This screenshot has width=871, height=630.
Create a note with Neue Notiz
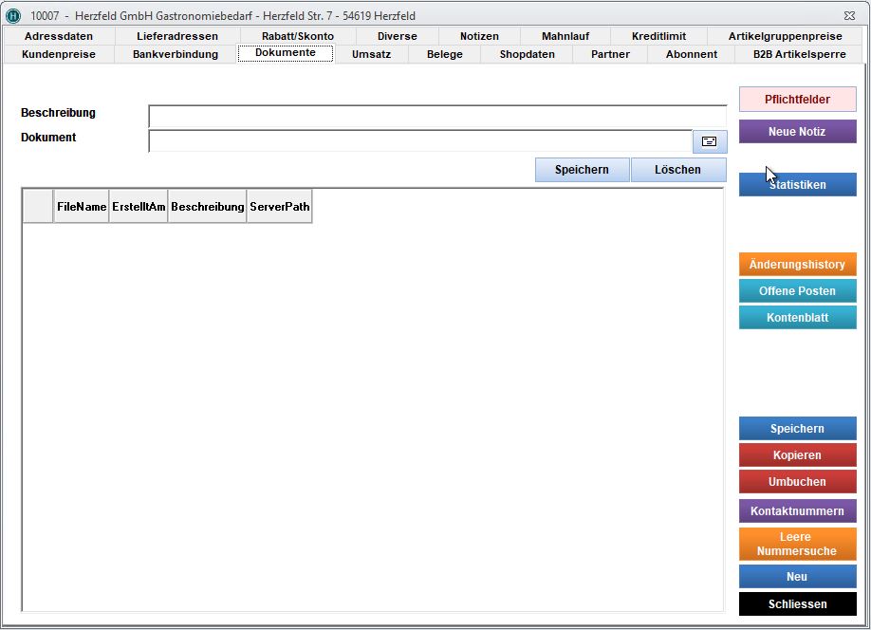(797, 132)
